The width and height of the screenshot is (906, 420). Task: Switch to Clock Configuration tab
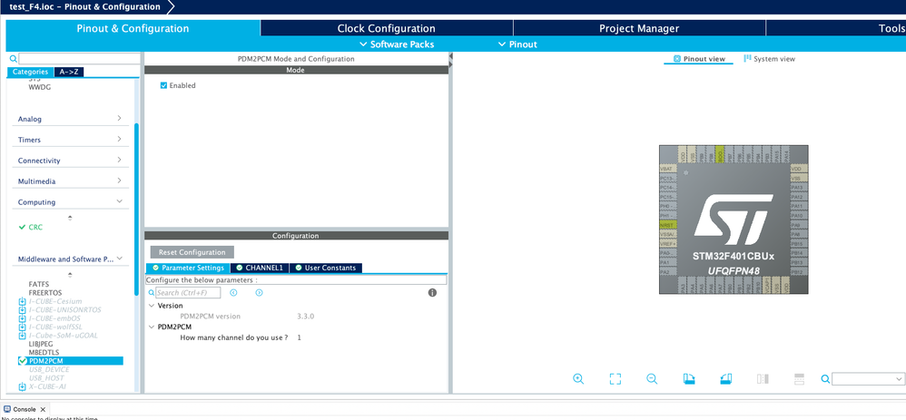386,28
